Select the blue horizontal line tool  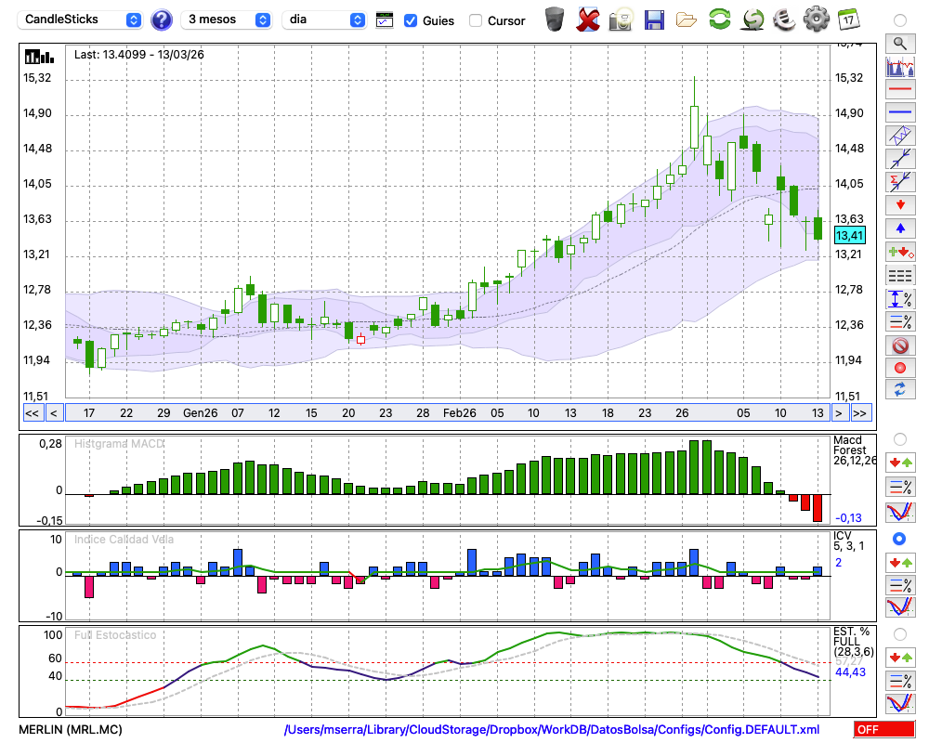pyautogui.click(x=899, y=112)
